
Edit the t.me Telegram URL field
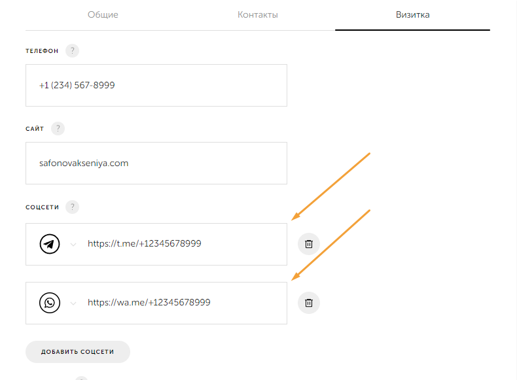click(x=183, y=244)
